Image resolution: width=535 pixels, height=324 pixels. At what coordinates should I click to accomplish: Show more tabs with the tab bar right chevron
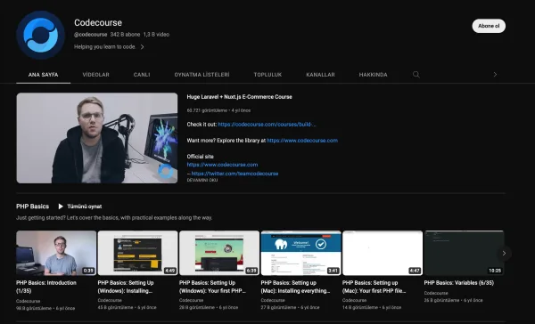pos(495,75)
